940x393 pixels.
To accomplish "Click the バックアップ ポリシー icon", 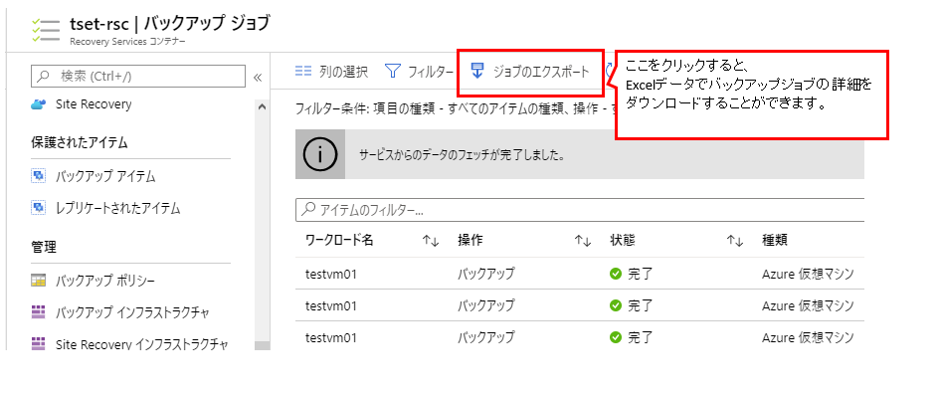I will 38,281.
